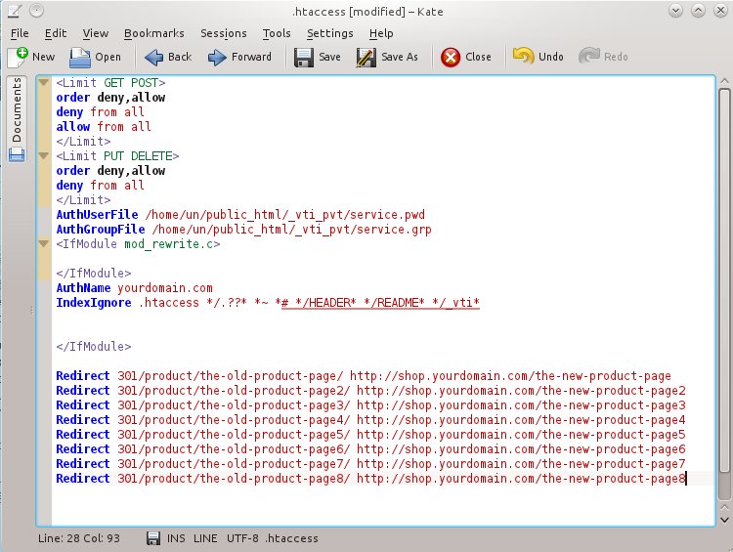Click the AuthName keyword
The width and height of the screenshot is (733, 552).
coord(83,288)
